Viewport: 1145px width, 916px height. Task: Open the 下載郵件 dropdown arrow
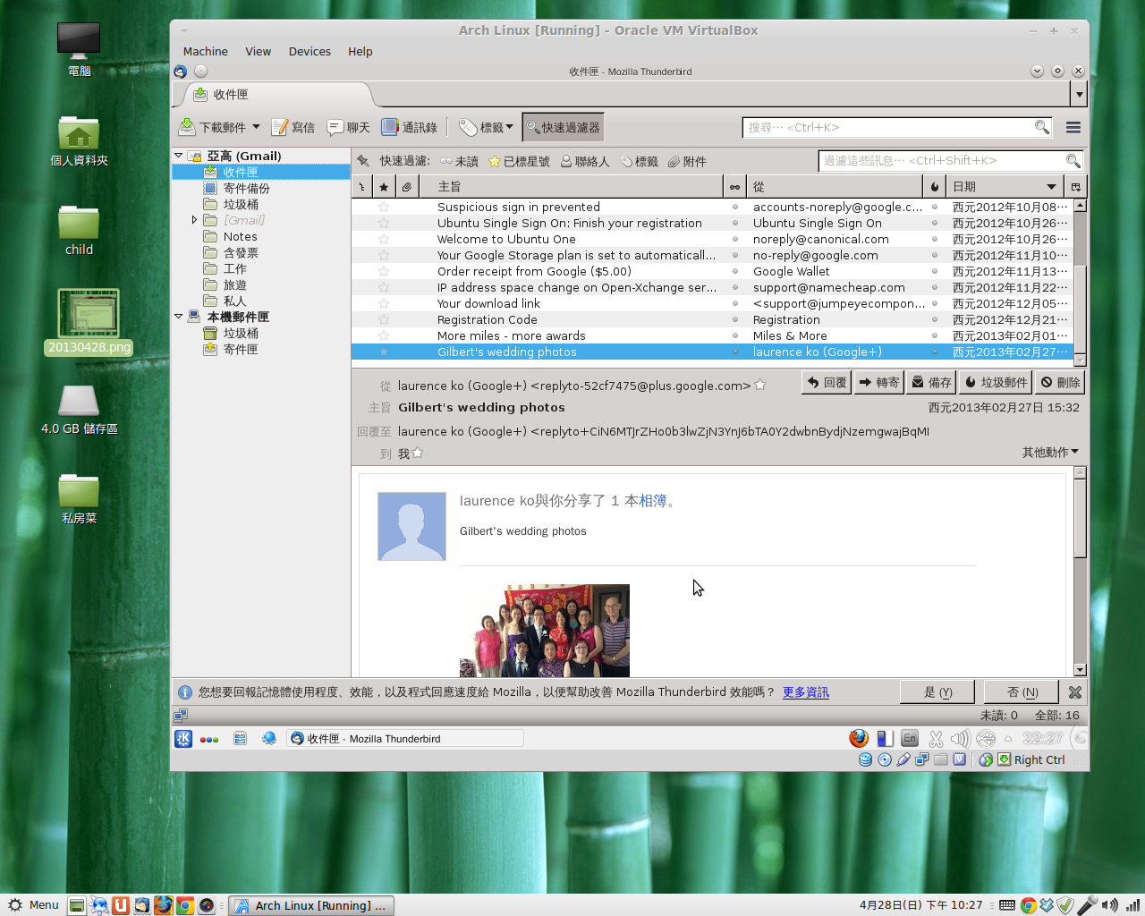click(x=256, y=127)
